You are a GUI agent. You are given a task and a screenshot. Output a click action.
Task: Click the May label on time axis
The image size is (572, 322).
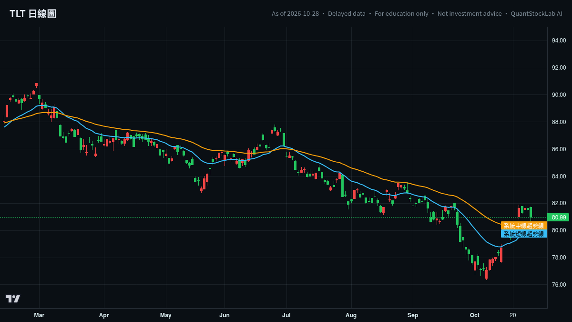(166, 315)
